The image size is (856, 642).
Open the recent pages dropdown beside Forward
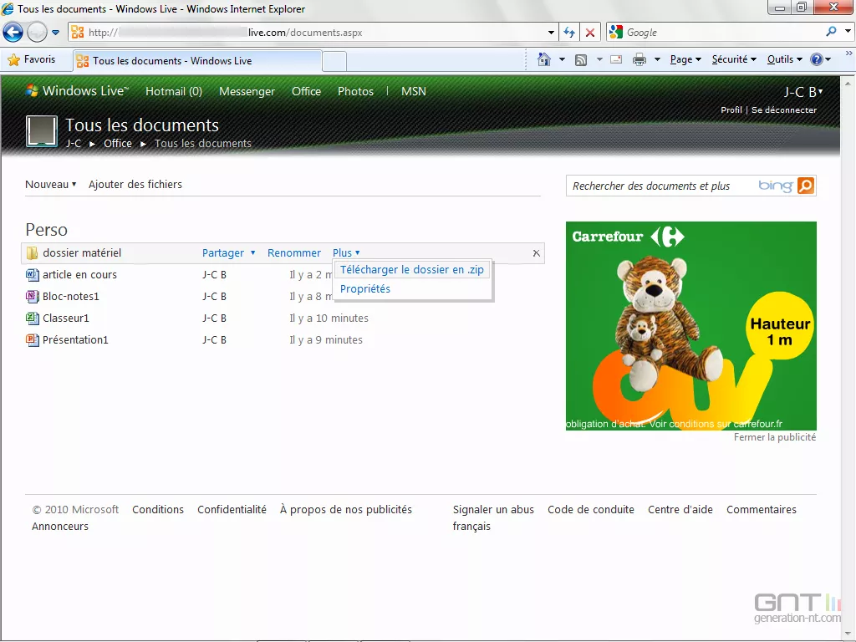[x=55, y=33]
